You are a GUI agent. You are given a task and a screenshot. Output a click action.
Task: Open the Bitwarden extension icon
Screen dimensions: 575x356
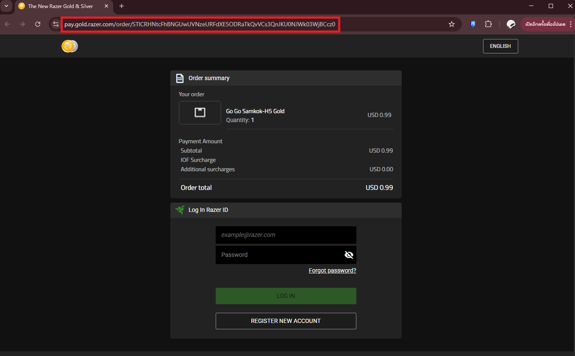click(x=473, y=24)
